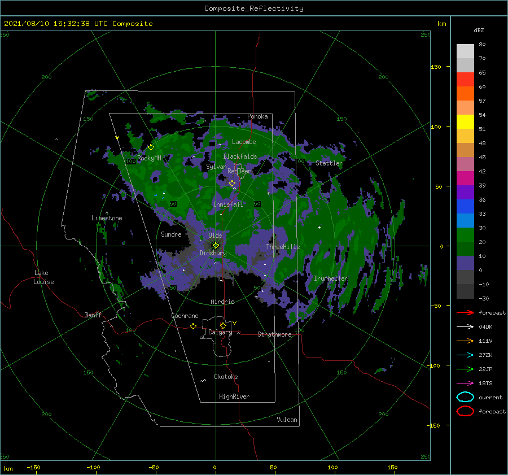This screenshot has height=475, width=508.
Task: Select the orange swatch between 60 and 57
Action: (x=465, y=93)
